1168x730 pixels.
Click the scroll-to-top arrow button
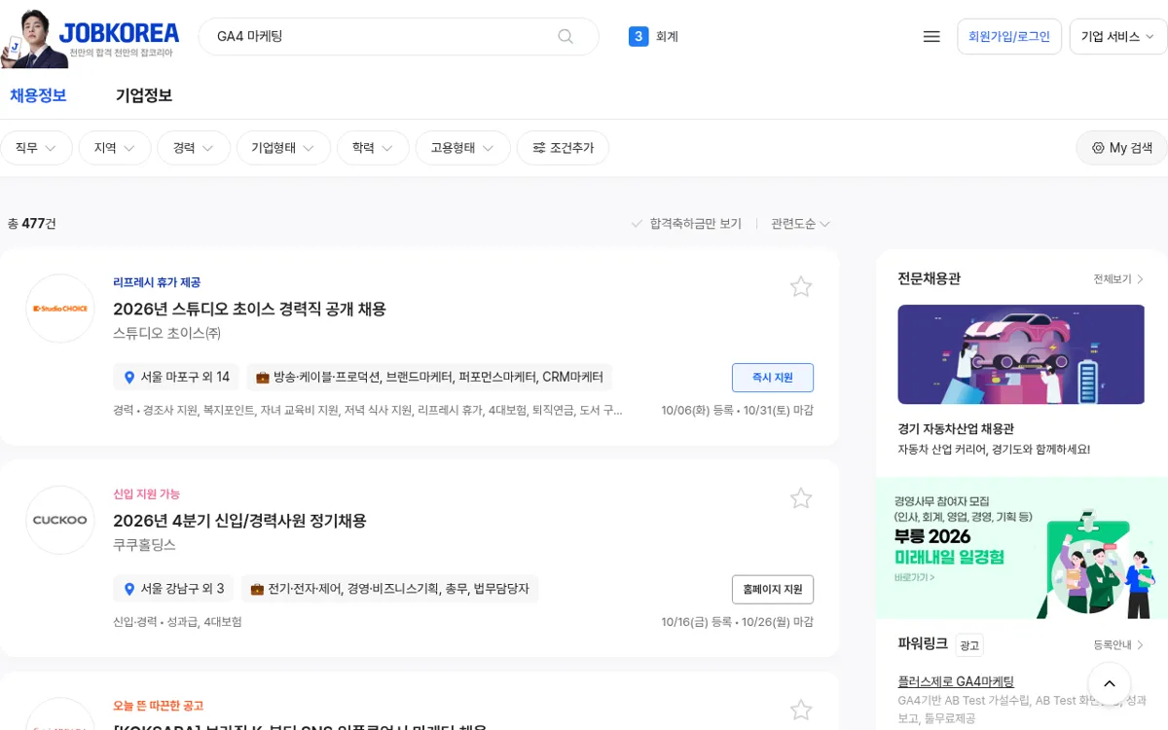1110,684
